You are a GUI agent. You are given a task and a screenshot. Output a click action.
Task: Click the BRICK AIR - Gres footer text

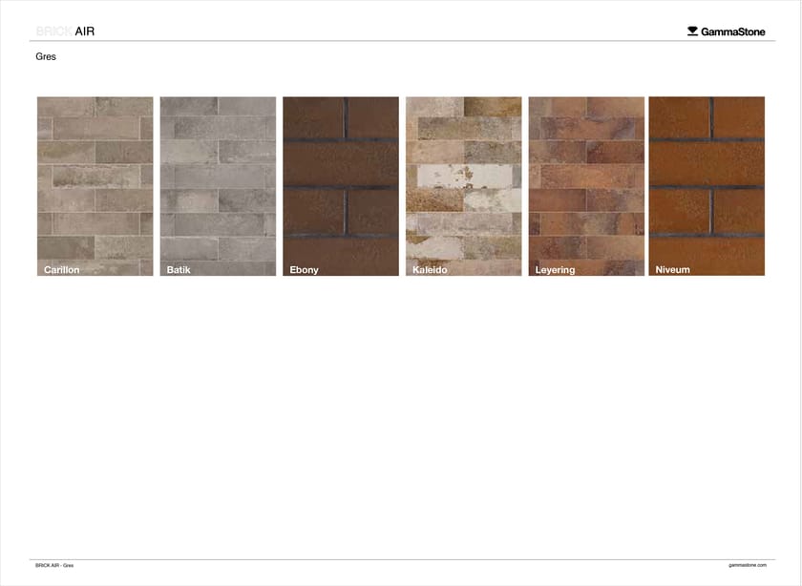(54, 565)
